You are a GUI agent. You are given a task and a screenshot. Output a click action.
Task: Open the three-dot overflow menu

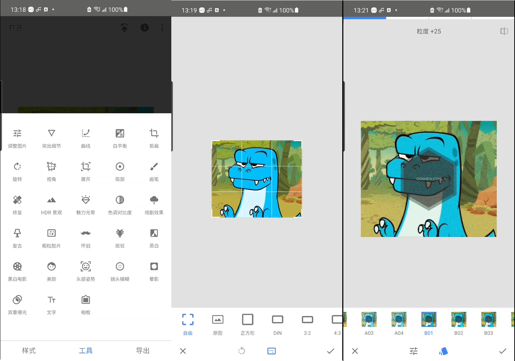tap(162, 28)
